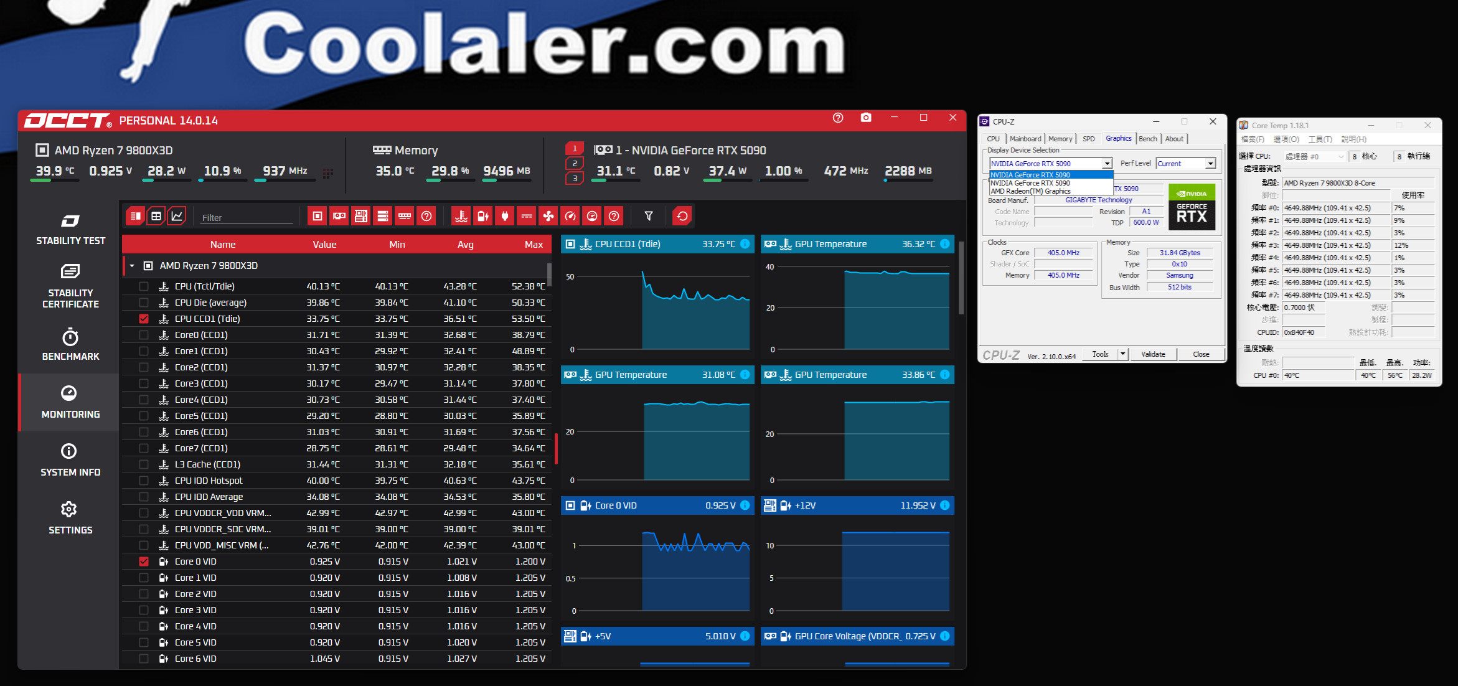The height and width of the screenshot is (686, 1458).
Task: Click sensor list vertical scrollbar
Action: [549, 275]
